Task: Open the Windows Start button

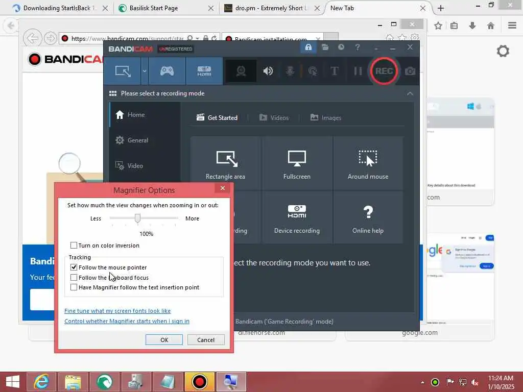Action: click(12, 382)
